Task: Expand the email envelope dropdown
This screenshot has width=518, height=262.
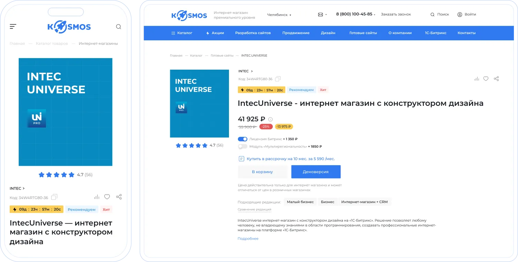Action: tap(322, 14)
